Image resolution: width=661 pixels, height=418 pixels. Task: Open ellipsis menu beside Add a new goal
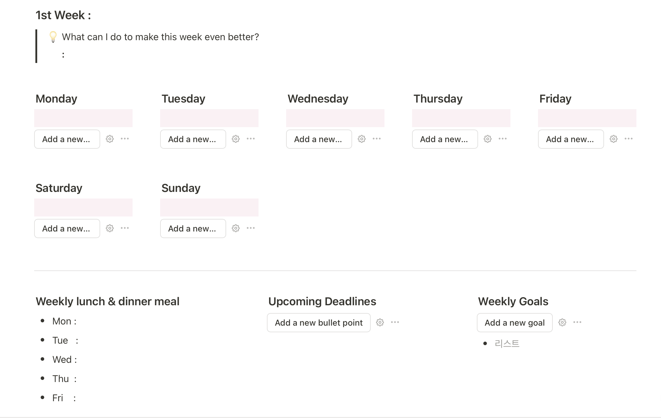pyautogui.click(x=577, y=322)
